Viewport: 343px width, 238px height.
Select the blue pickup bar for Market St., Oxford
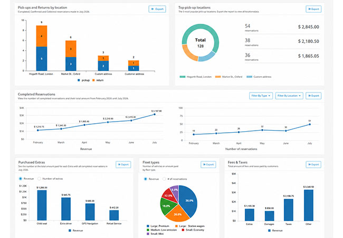tap(71, 64)
